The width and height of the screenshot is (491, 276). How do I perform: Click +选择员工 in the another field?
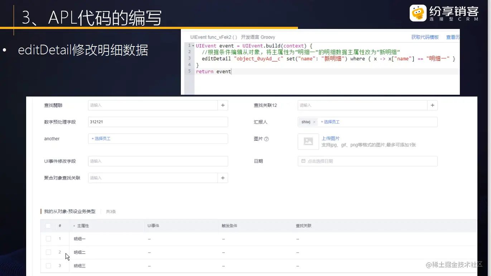tap(101, 139)
